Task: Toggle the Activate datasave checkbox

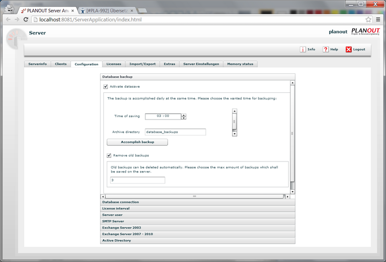Action: pos(106,87)
